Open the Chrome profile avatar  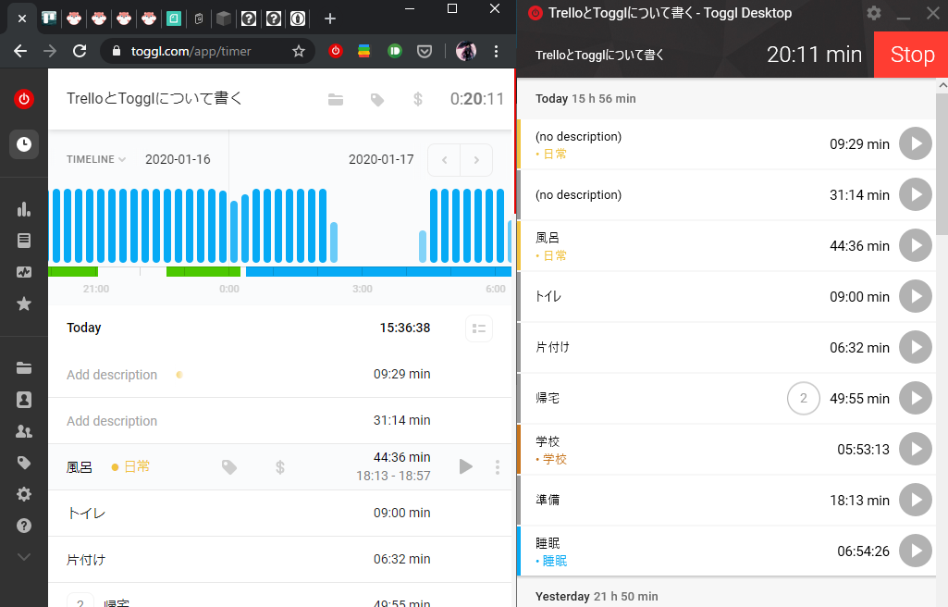click(x=465, y=52)
